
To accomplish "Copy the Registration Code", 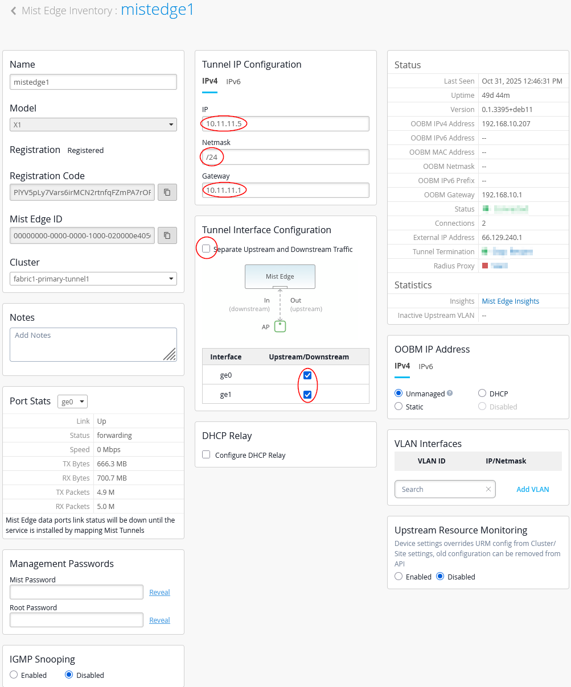I will coord(167,192).
